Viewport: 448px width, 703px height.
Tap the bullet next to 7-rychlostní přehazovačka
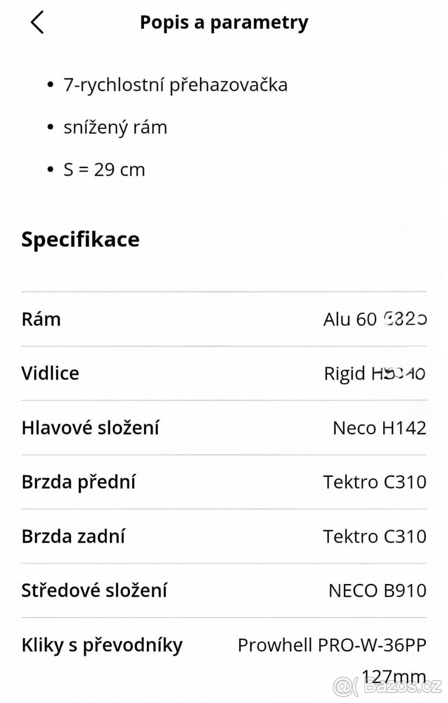[x=50, y=84]
